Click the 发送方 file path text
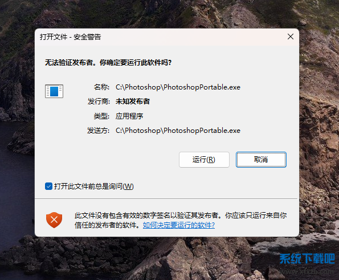The width and height of the screenshot is (339, 280). click(x=178, y=131)
